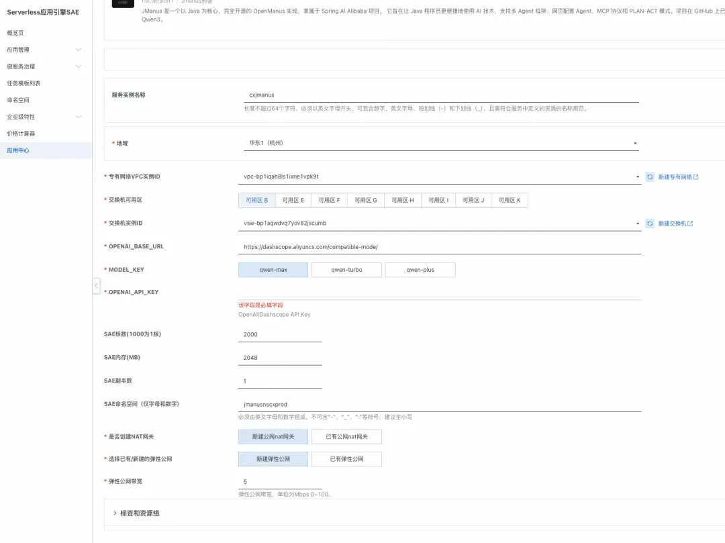The image size is (725, 543).
Task: Select qwen-turbo as MODEL_KEY
Action: (x=346, y=270)
